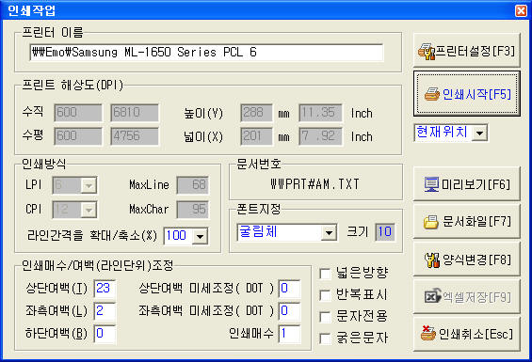Click the 인쇄매수 copies field
This screenshot has height=362, width=532.
click(289, 334)
